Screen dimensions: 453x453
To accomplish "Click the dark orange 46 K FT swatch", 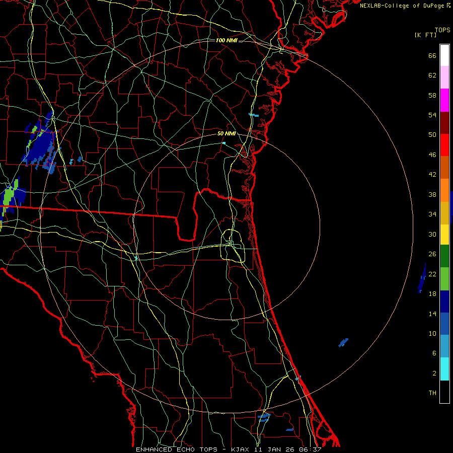I will (444, 167).
